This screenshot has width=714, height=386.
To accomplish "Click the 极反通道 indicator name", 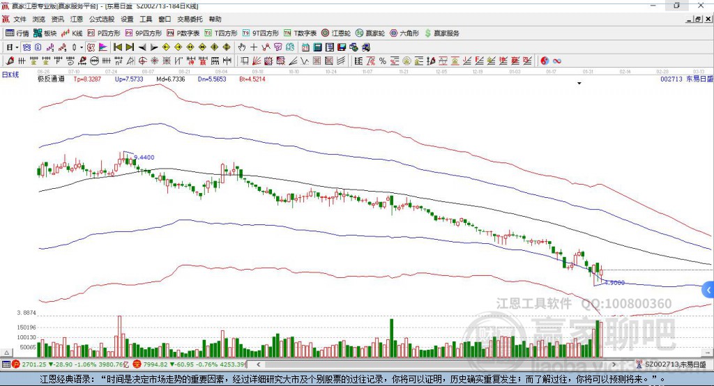I will pyautogui.click(x=51, y=79).
